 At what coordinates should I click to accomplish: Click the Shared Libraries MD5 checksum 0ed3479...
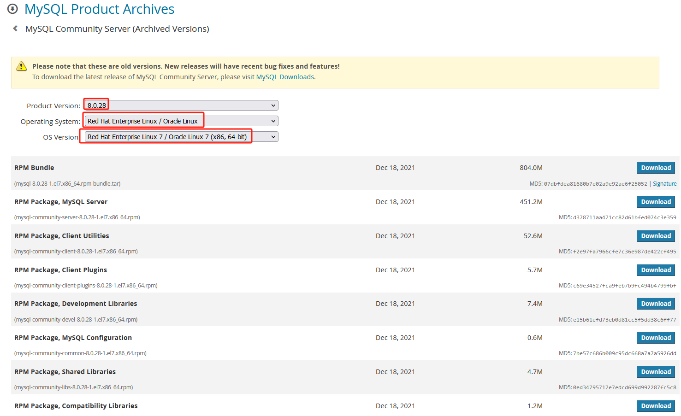(625, 387)
